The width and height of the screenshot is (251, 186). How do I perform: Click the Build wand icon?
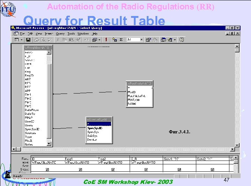pos(155,39)
